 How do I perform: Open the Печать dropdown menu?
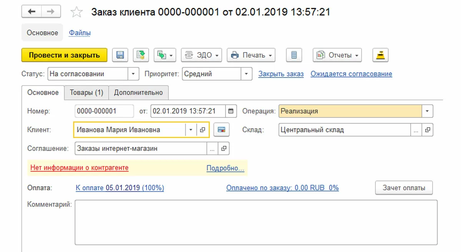tap(251, 55)
